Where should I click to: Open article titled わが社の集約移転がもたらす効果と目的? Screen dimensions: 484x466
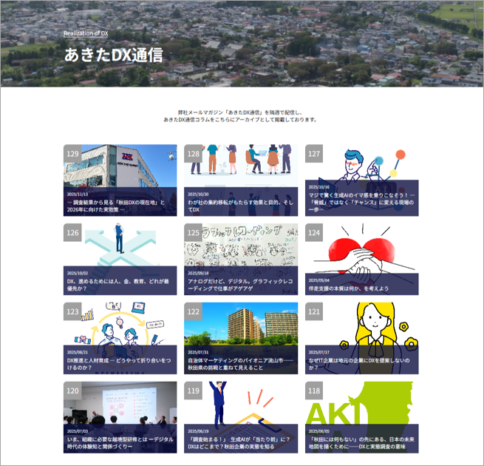coord(241,206)
